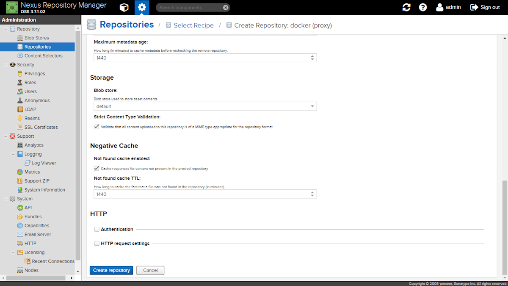
Task: Increase Maximum metadata age spinner value
Action: tap(312, 56)
